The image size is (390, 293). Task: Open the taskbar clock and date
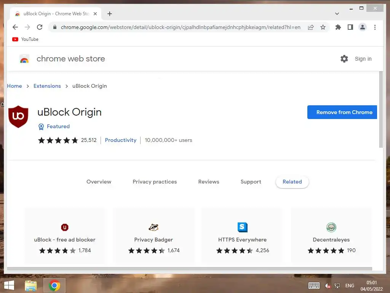coord(372,286)
